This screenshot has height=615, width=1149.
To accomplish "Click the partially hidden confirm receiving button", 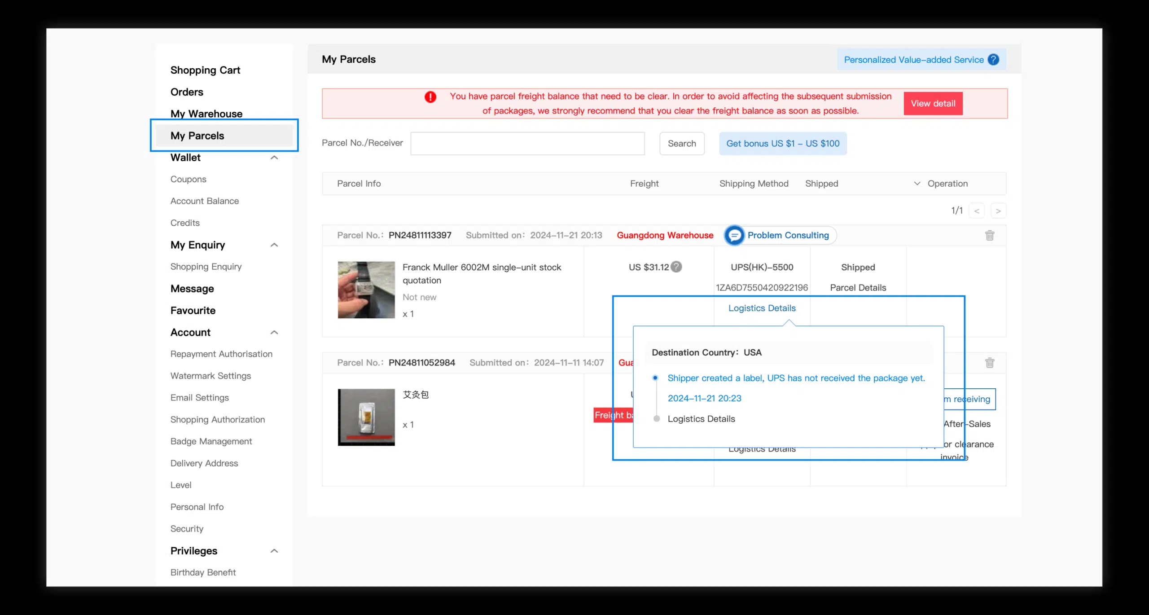I will pyautogui.click(x=969, y=399).
